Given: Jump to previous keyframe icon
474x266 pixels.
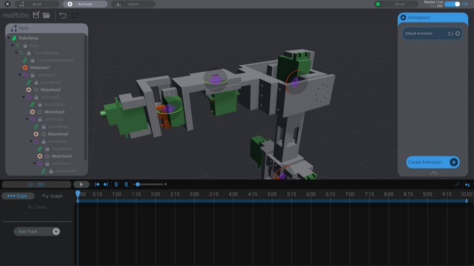Looking at the screenshot, I should [97, 184].
